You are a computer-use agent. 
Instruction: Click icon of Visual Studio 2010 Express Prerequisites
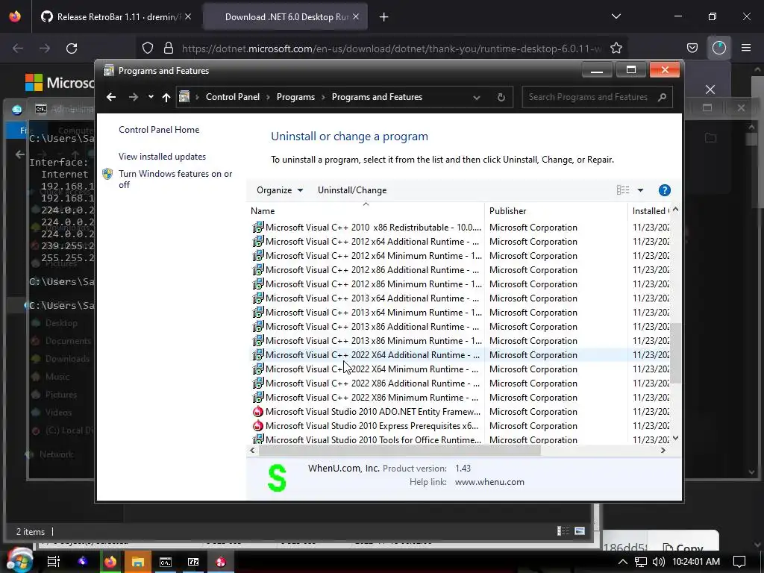point(257,426)
